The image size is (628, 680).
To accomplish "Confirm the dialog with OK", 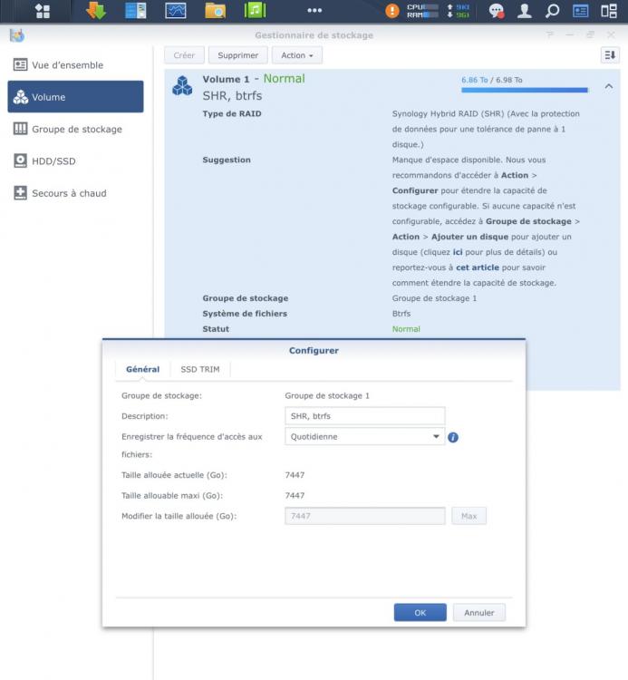I will 420,612.
